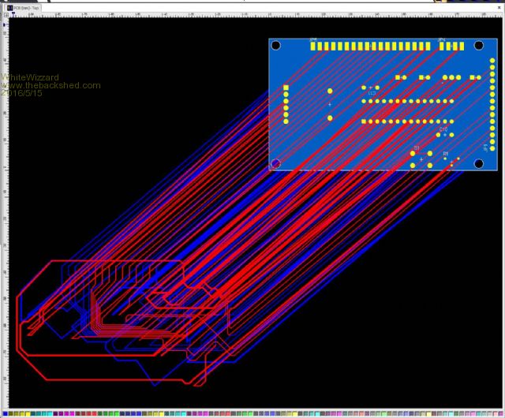Select the R1 resistor label on the board
Viewport: 505px width, 418px height.
click(x=445, y=154)
